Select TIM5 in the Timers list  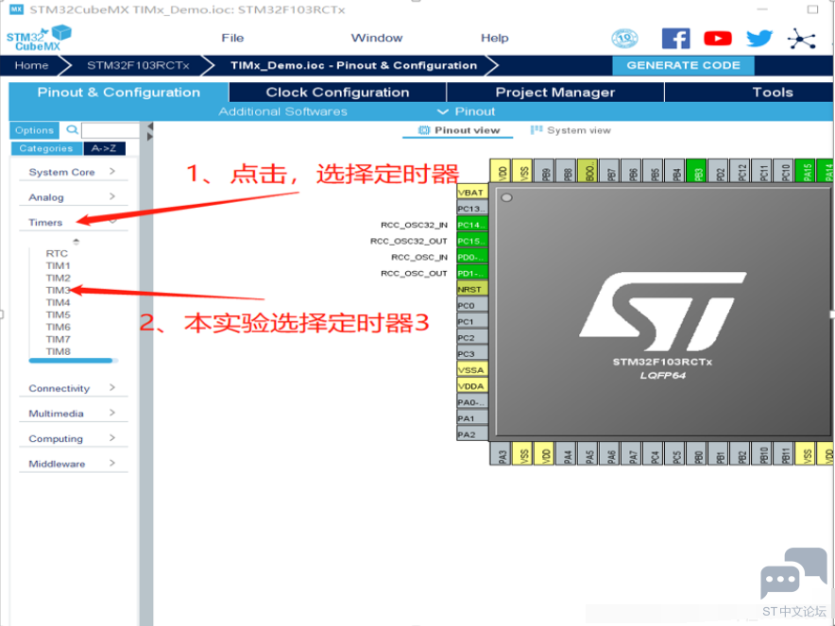[x=58, y=314]
